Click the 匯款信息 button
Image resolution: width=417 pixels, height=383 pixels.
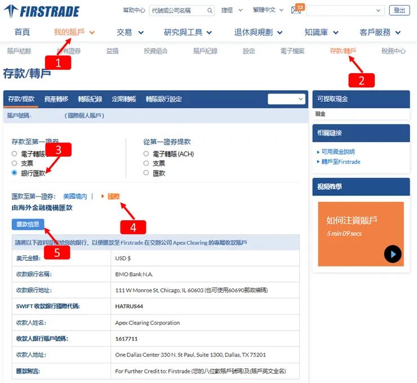[28, 224]
